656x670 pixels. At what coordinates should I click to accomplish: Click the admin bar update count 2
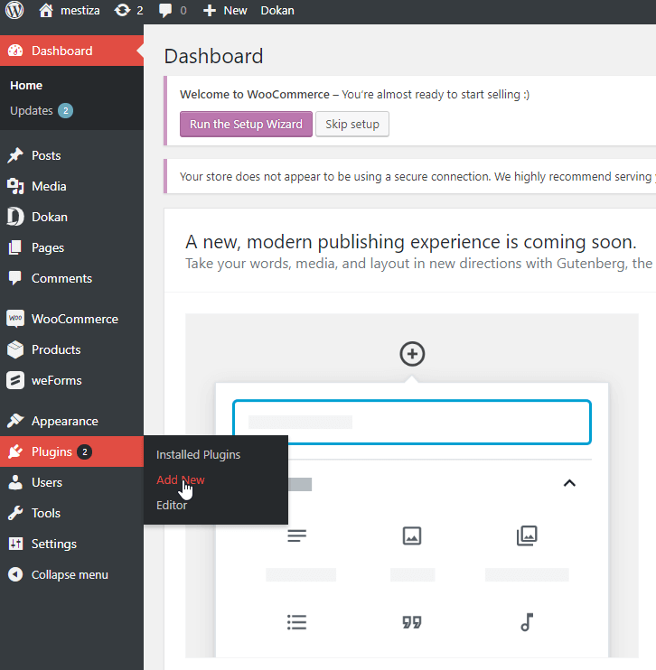coord(140,10)
